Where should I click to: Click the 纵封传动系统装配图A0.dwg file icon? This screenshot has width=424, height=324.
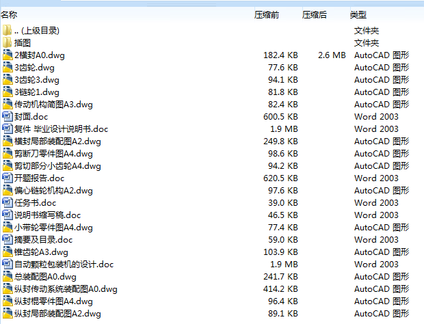coord(8,288)
